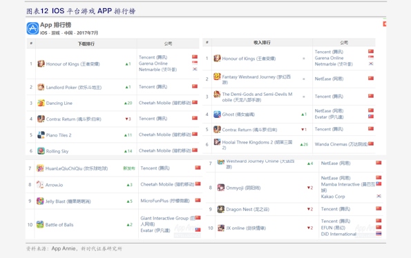
Task: Click the Arrow.io game name
Action: coord(54,185)
